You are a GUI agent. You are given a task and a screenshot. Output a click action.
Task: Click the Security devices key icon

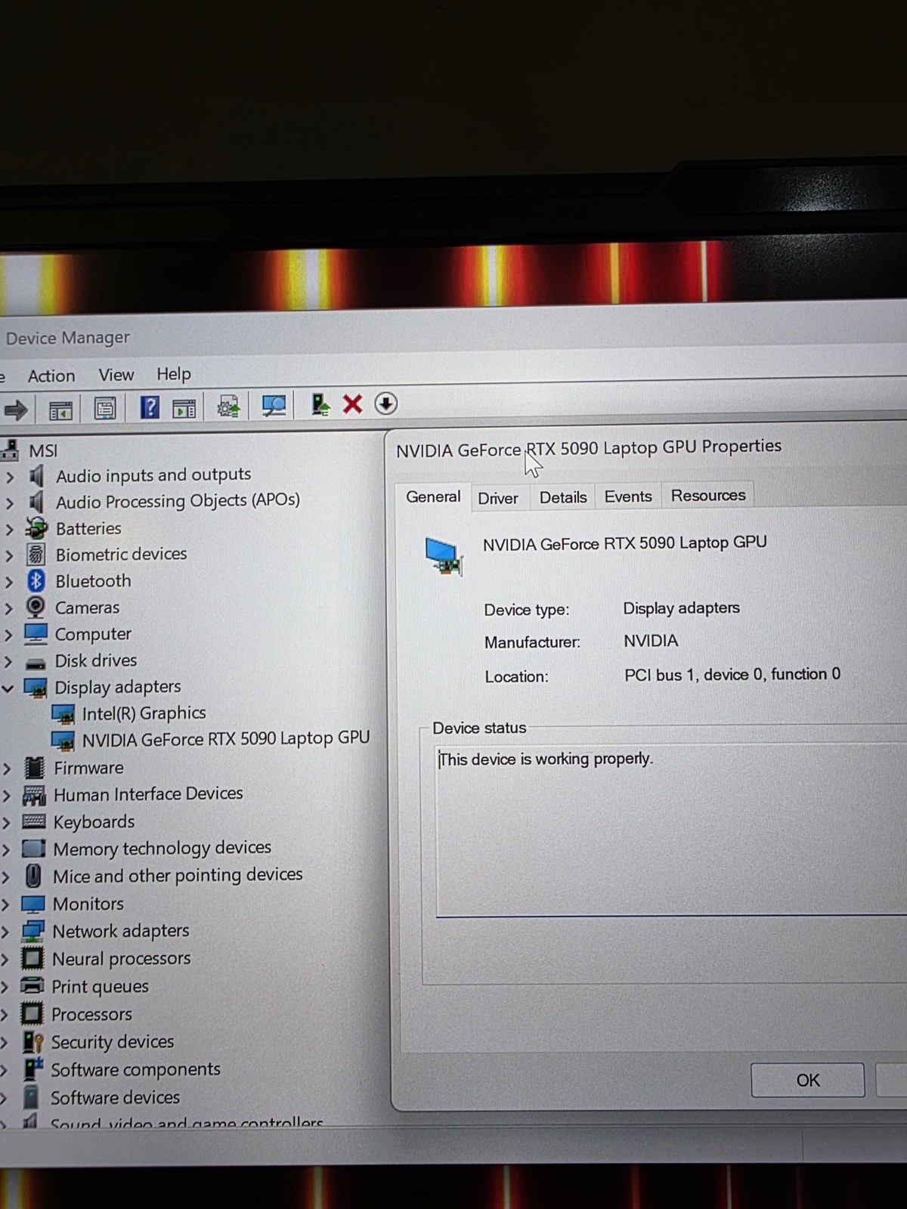pyautogui.click(x=33, y=1042)
